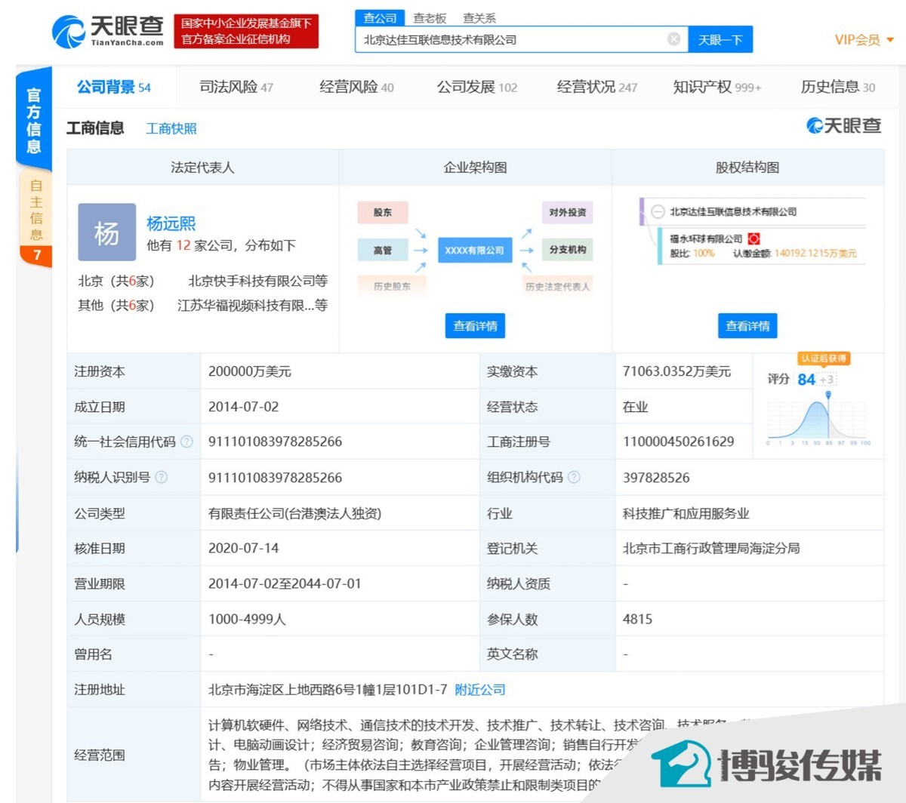The image size is (906, 803).
Task: Click the 核准日期 value 2020-07-14
Action: click(243, 549)
